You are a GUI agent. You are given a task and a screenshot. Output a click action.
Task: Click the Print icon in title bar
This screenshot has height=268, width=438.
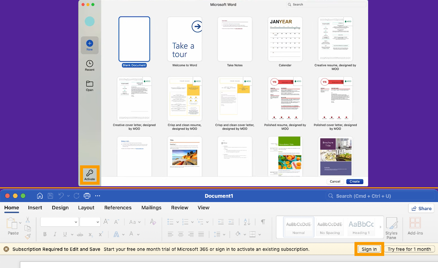click(x=87, y=196)
